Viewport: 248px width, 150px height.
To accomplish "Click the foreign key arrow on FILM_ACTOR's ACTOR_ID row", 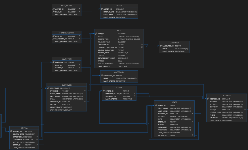I will [x=79, y=9].
